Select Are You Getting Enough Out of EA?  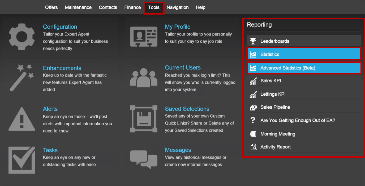pyautogui.click(x=298, y=121)
